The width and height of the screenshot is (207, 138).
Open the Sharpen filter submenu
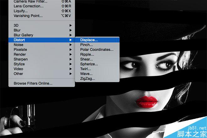(x=42, y=59)
